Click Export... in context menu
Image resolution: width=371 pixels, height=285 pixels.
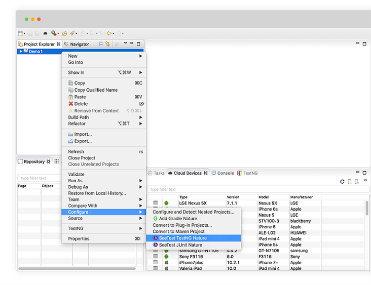pyautogui.click(x=104, y=141)
